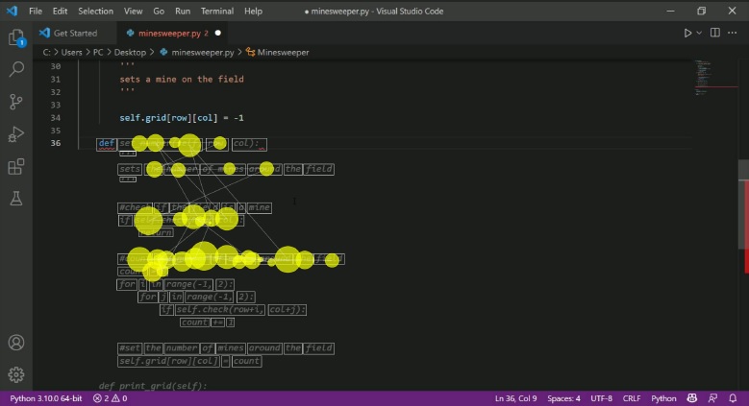Viewport: 749px width, 406px height.
Task: Open the Manage gear menu
Action: pyautogui.click(x=16, y=374)
